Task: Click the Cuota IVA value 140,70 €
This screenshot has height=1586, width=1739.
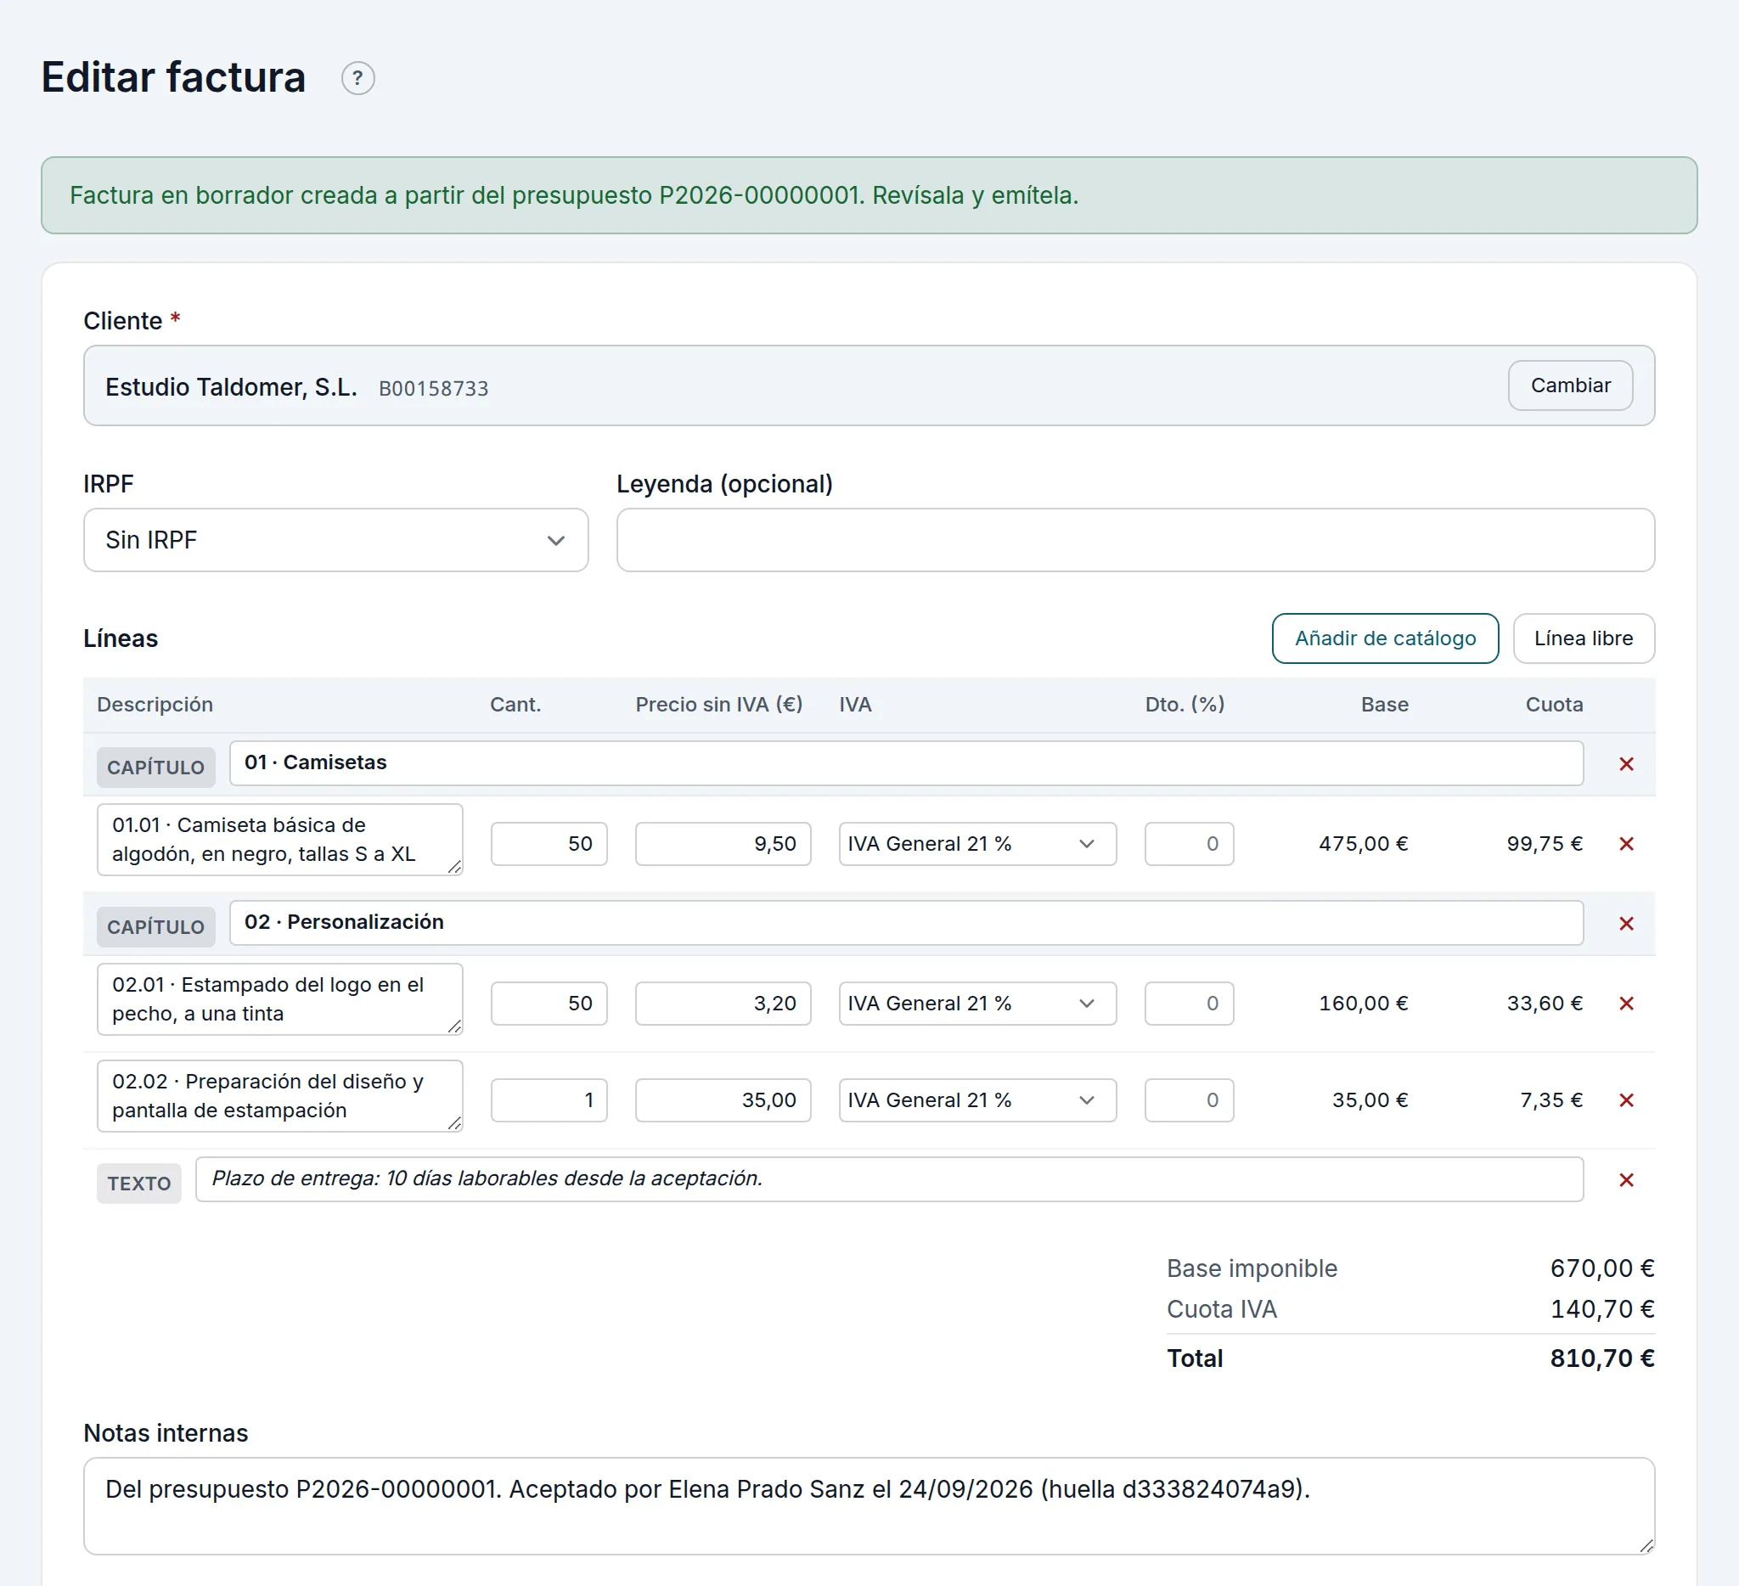Action: [x=1601, y=1309]
